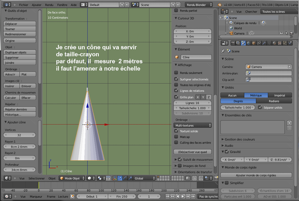The image size is (299, 201).
Task: Open the Render properties tab camera icon
Action: pyautogui.click(x=233, y=43)
